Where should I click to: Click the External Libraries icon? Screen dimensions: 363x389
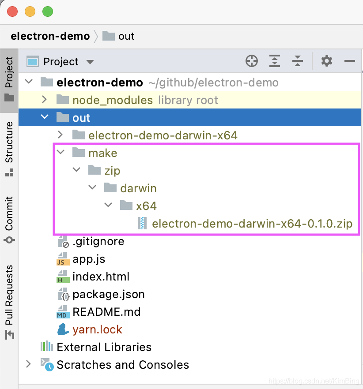[46, 347]
